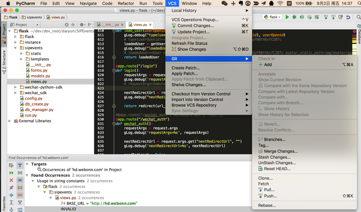Viewport: 361px width, 212px height.
Task: Click the rerun search green arrows icon
Action: [11, 173]
